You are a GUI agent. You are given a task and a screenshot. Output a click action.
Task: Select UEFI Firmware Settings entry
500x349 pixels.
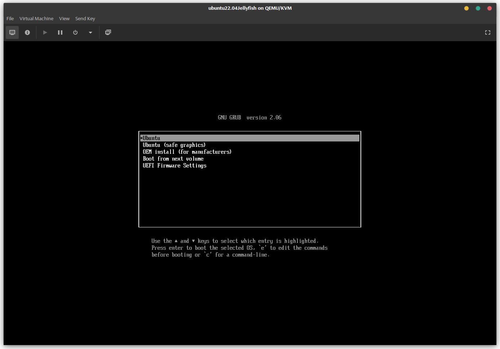coord(174,166)
